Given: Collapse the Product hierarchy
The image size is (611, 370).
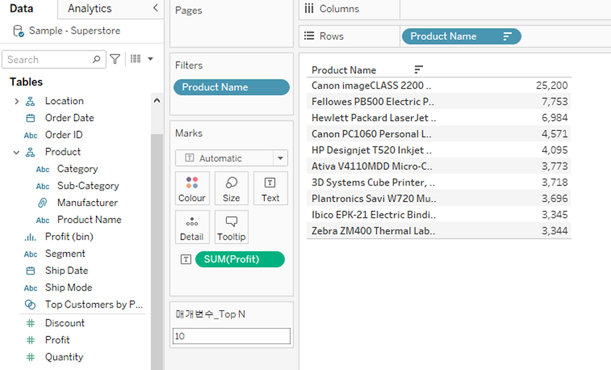Looking at the screenshot, I should [x=16, y=152].
